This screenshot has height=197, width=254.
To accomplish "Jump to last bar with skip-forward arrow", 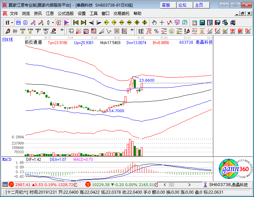I will coord(83,23).
